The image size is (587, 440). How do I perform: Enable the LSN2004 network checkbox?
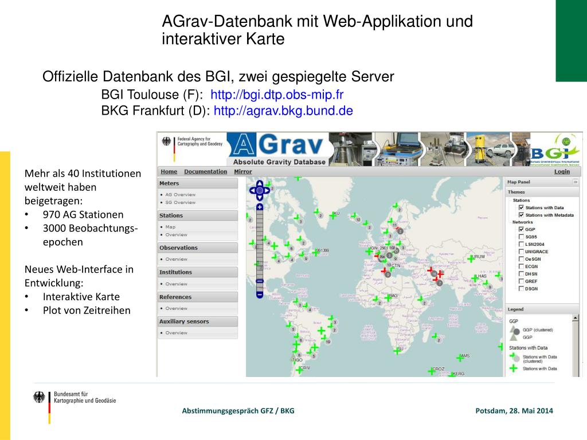coord(521,244)
